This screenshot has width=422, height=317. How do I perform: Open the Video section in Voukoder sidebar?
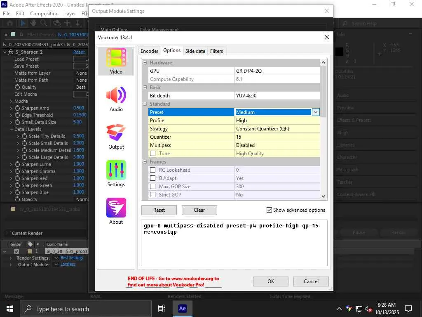click(116, 61)
